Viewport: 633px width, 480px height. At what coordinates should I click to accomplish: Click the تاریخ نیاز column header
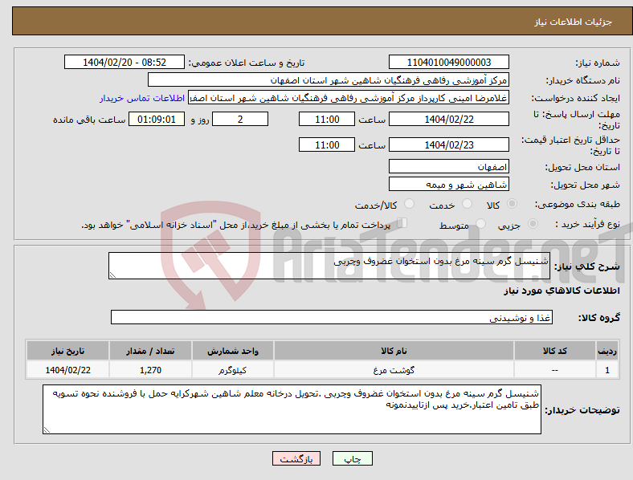point(67,351)
